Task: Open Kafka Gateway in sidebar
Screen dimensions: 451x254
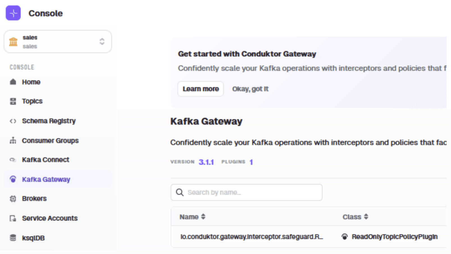Action: click(46, 179)
